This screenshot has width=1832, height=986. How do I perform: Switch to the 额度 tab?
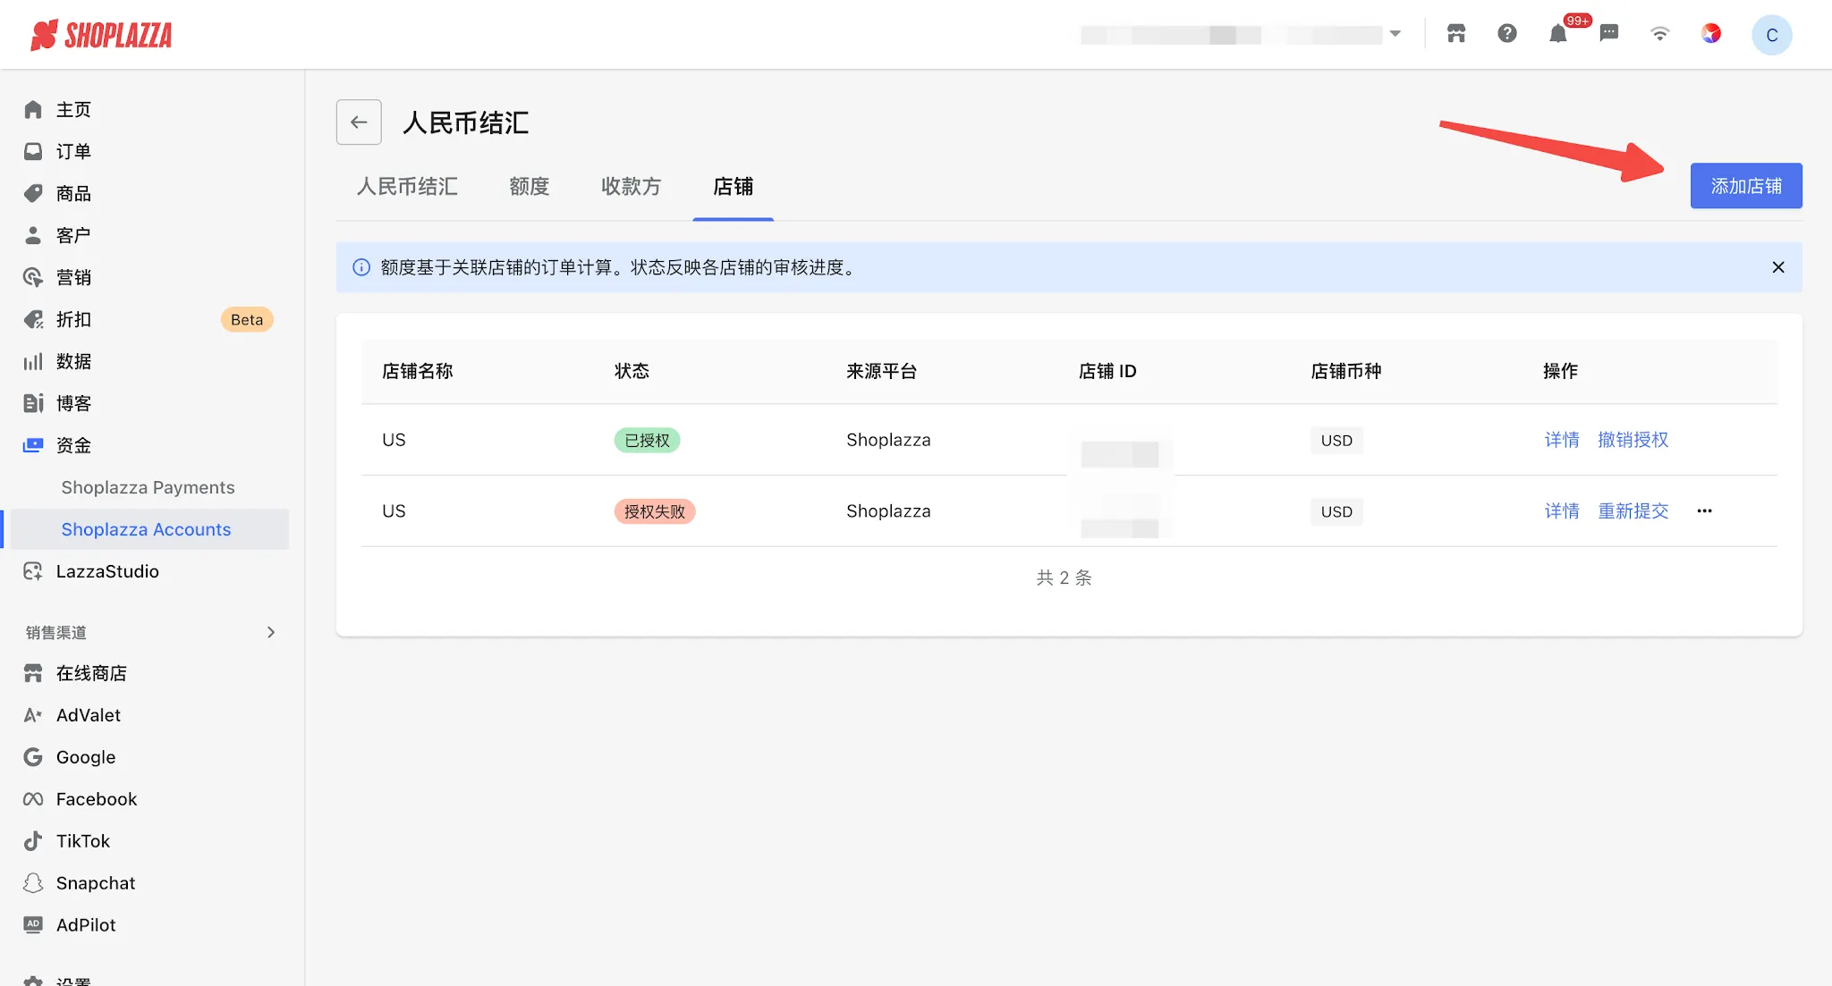(x=530, y=186)
